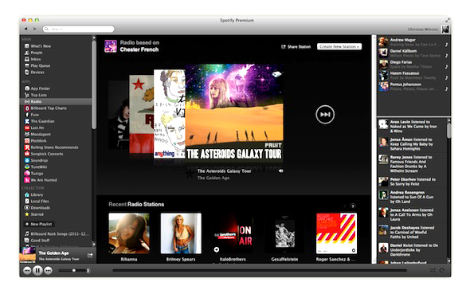Select Pontus Johansson in friends list
Viewport: 470px width, 294px height.
click(413, 87)
